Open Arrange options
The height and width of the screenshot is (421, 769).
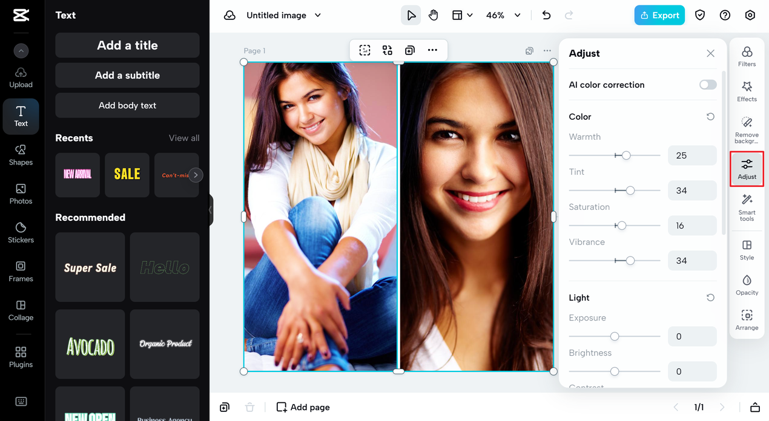click(747, 320)
